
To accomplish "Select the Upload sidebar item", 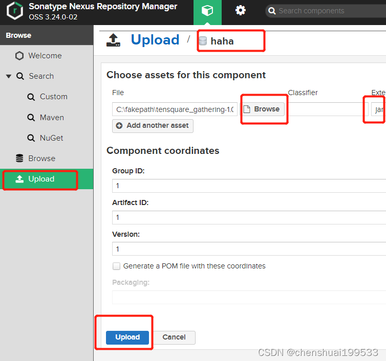I will click(x=47, y=179).
